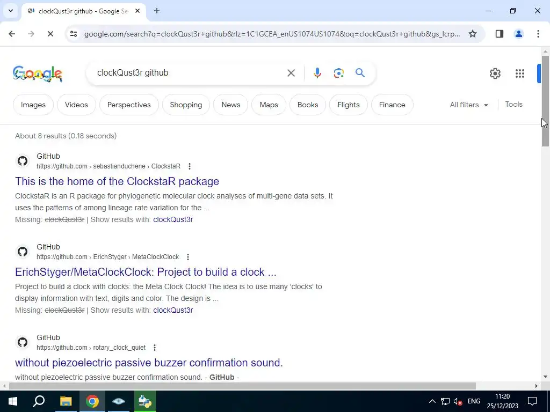Filter results by Finance

[392, 105]
